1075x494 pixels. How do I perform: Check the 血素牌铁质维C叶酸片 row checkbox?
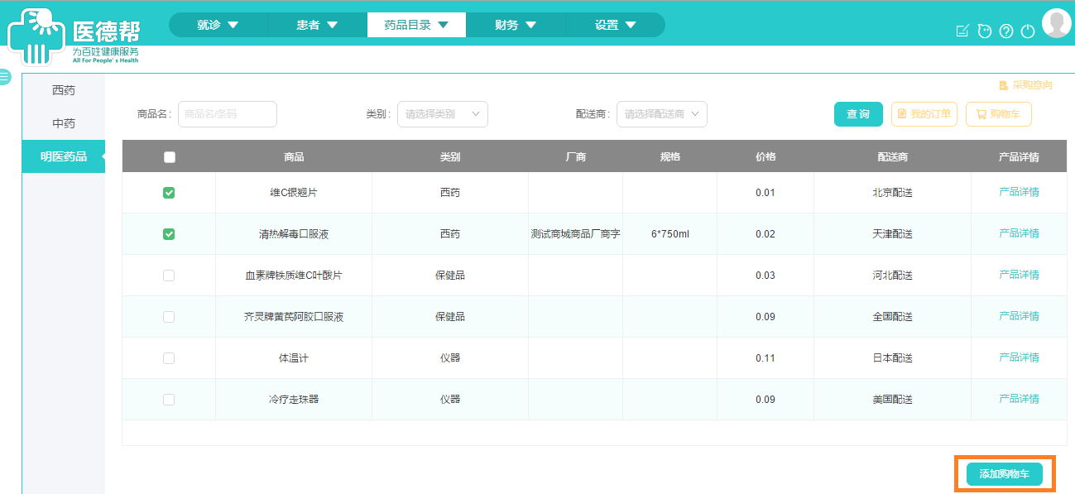coord(169,276)
